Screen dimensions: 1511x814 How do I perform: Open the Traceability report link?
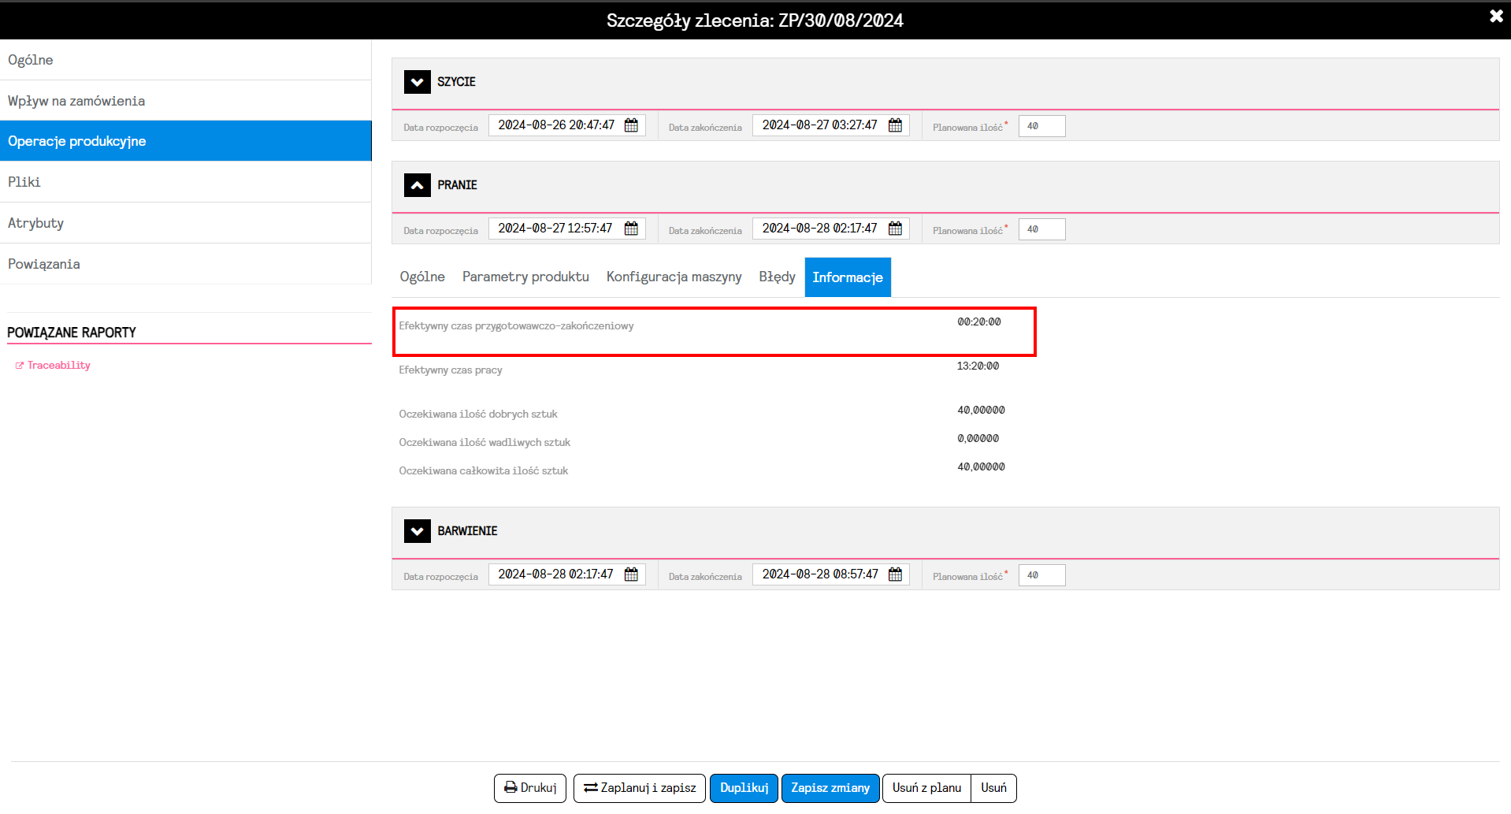(x=58, y=366)
